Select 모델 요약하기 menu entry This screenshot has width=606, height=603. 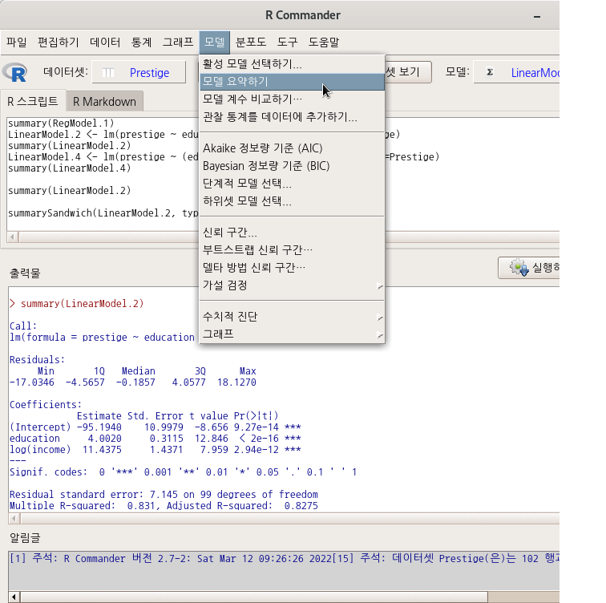tap(292, 82)
